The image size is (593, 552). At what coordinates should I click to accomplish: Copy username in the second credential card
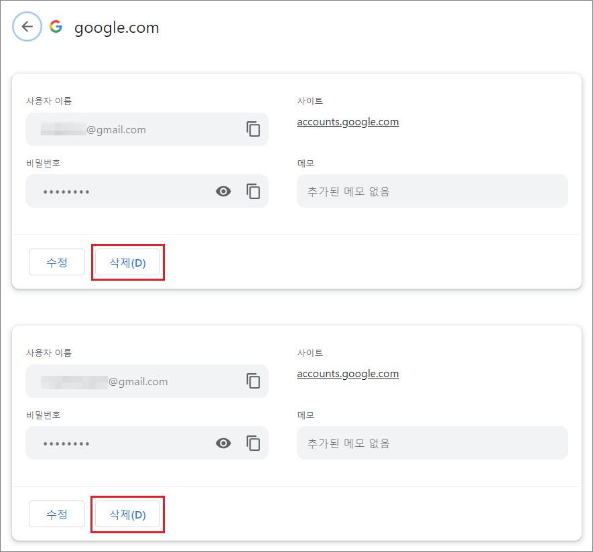253,381
